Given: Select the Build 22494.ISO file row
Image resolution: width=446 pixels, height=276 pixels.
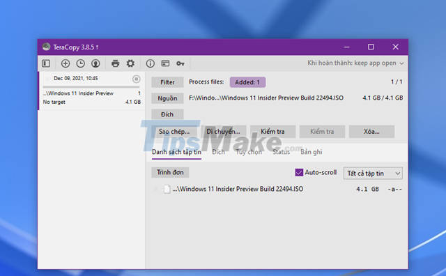Looking at the screenshot, I should click(277, 189).
